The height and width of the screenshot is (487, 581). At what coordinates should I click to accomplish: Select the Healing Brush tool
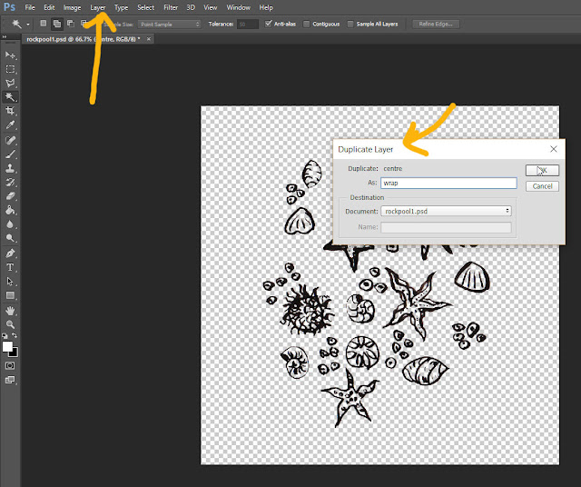point(10,140)
